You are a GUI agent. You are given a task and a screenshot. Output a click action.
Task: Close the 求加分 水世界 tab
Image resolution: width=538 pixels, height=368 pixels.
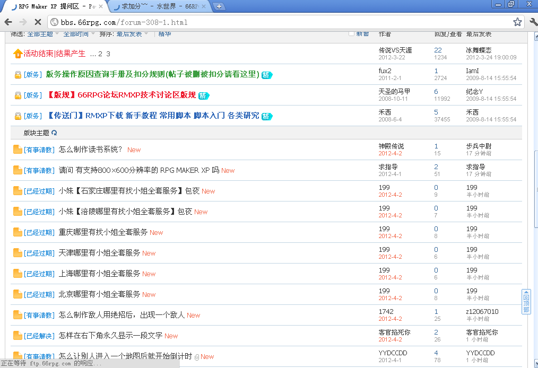click(203, 6)
